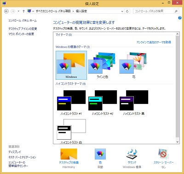Click オンラインで追加のテーマを取得 link

point(154,42)
